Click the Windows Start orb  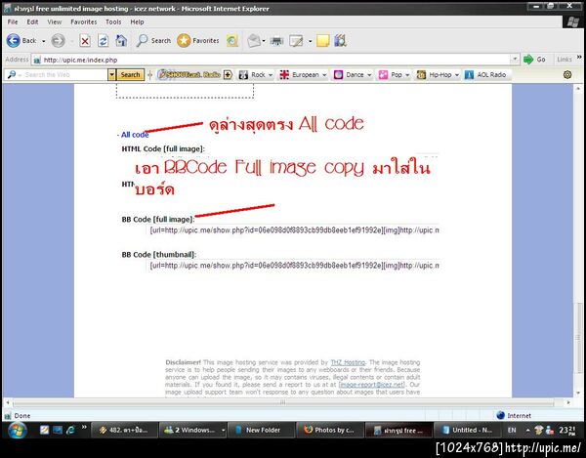click(17, 430)
